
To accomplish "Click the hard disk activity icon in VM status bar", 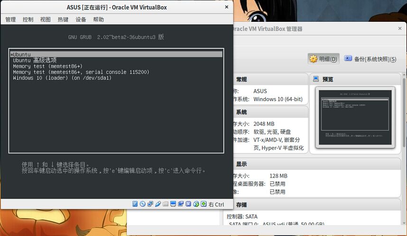I will point(135,204).
